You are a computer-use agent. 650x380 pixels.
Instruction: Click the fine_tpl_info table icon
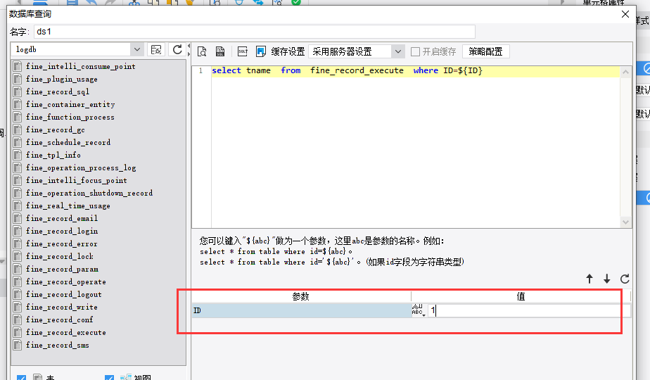click(18, 155)
